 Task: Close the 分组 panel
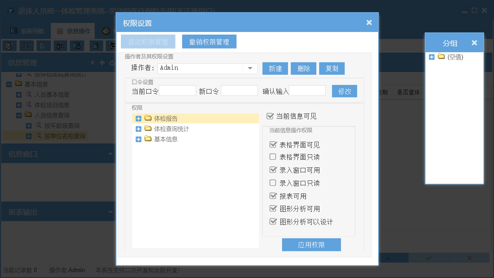pos(474,43)
